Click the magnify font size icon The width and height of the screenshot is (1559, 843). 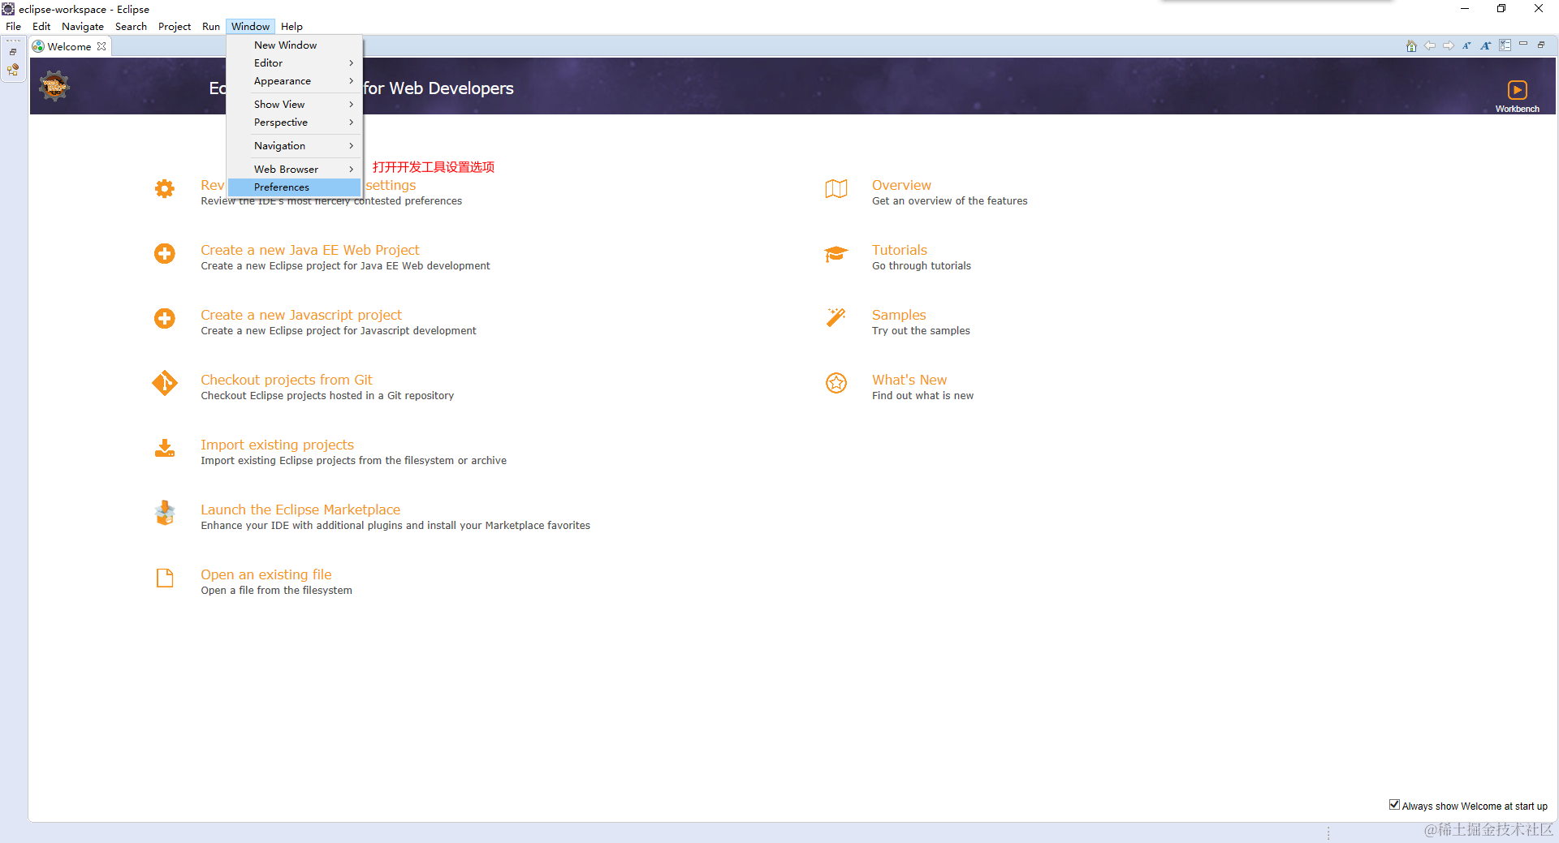pyautogui.click(x=1485, y=46)
